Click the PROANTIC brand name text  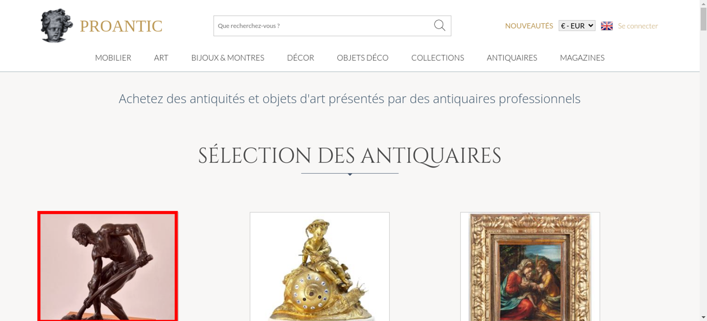[x=121, y=26]
